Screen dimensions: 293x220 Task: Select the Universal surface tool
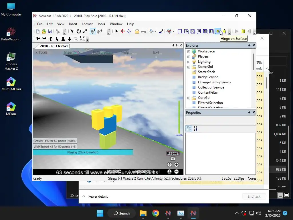211,31
